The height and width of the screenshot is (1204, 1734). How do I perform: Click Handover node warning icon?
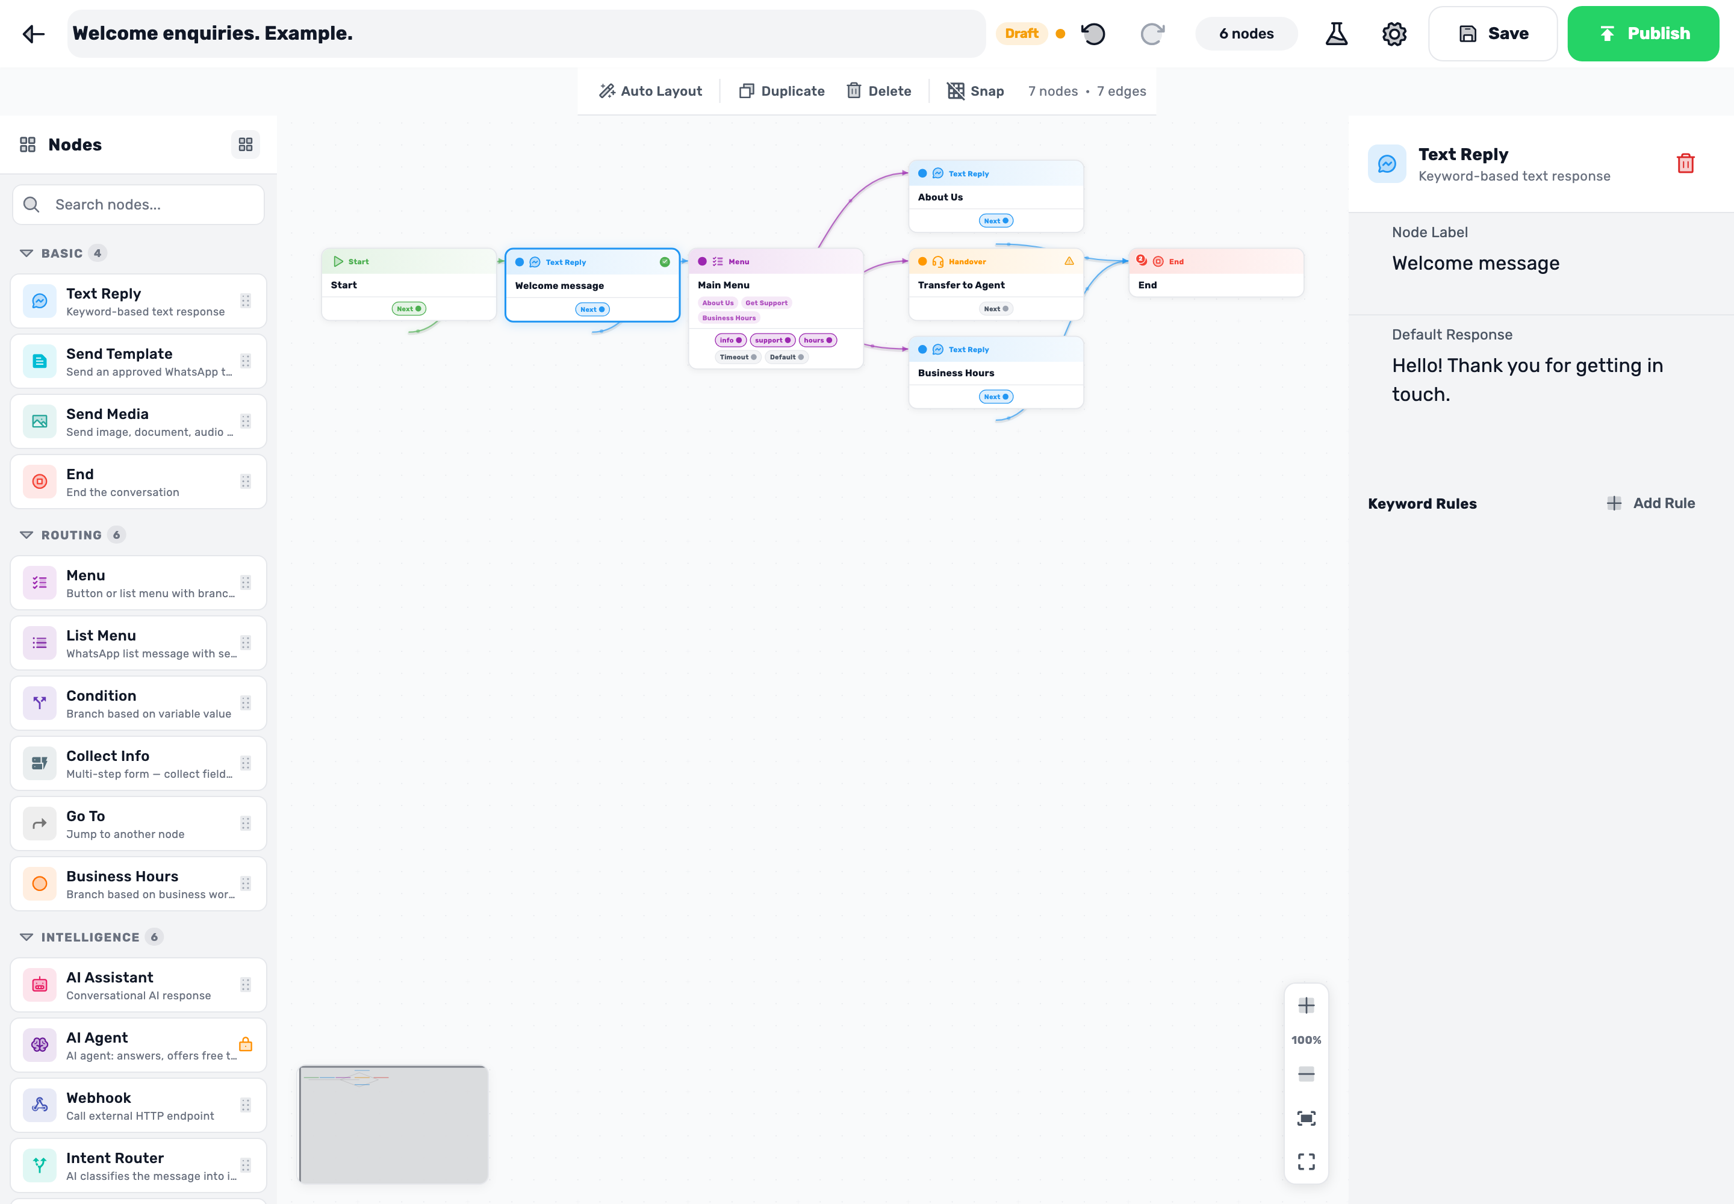click(x=1069, y=261)
